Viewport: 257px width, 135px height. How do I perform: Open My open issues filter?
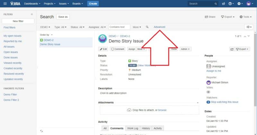click(x=13, y=36)
